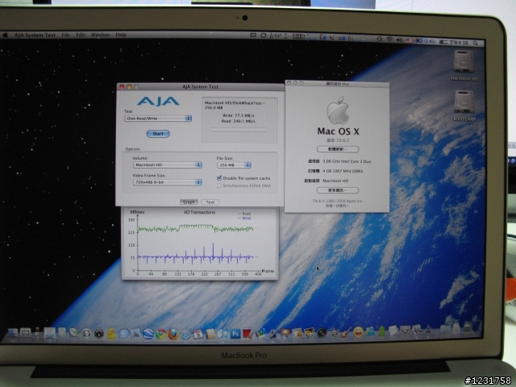Click the battery status menu bar icon
This screenshot has height=387, width=516.
tap(426, 41)
